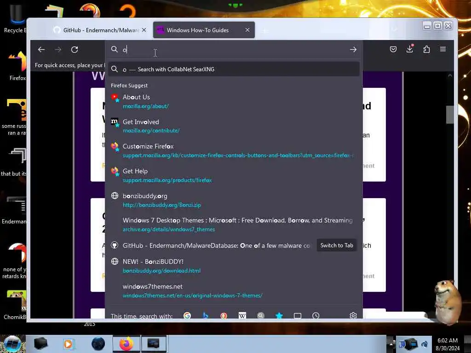Click archive.org/details/windows7_themes URL
This screenshot has width=471, height=353.
click(x=169, y=229)
